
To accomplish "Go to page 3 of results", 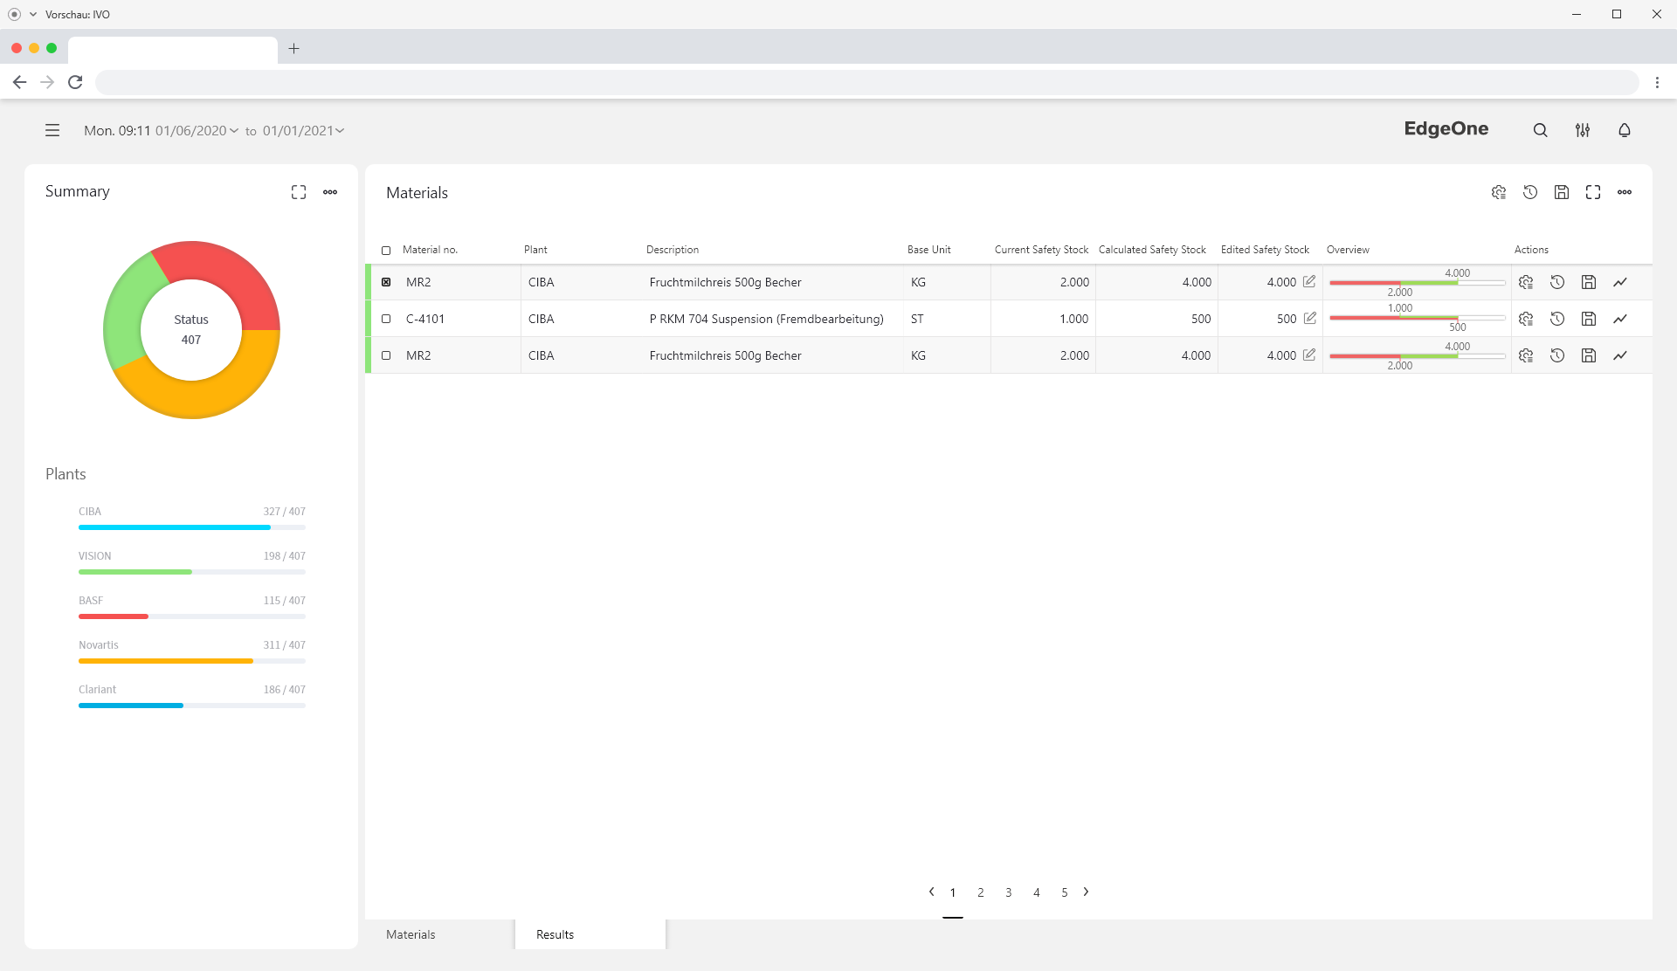I will pyautogui.click(x=1008, y=892).
